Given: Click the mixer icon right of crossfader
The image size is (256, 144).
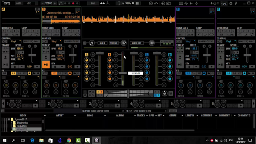Looking at the screenshot, I should 171,93.
